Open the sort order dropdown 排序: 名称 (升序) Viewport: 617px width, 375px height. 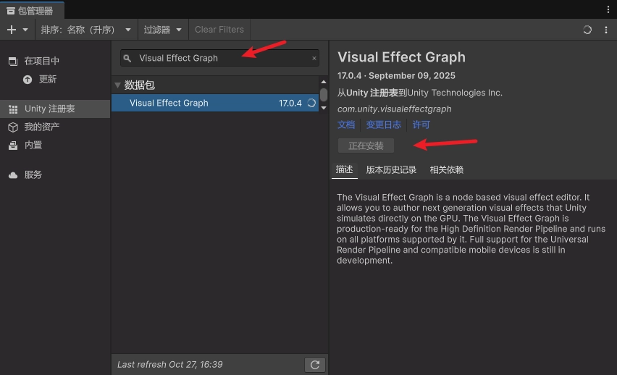tap(86, 30)
